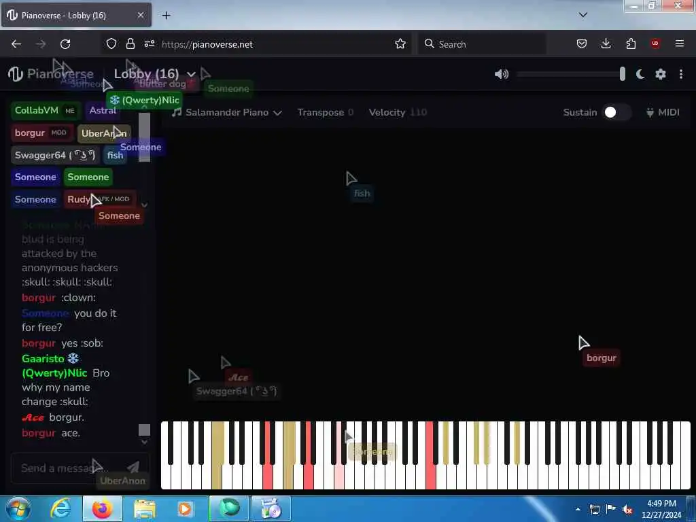This screenshot has height=522, width=696.
Task: Click the MIDI plug button
Action: coord(663,112)
